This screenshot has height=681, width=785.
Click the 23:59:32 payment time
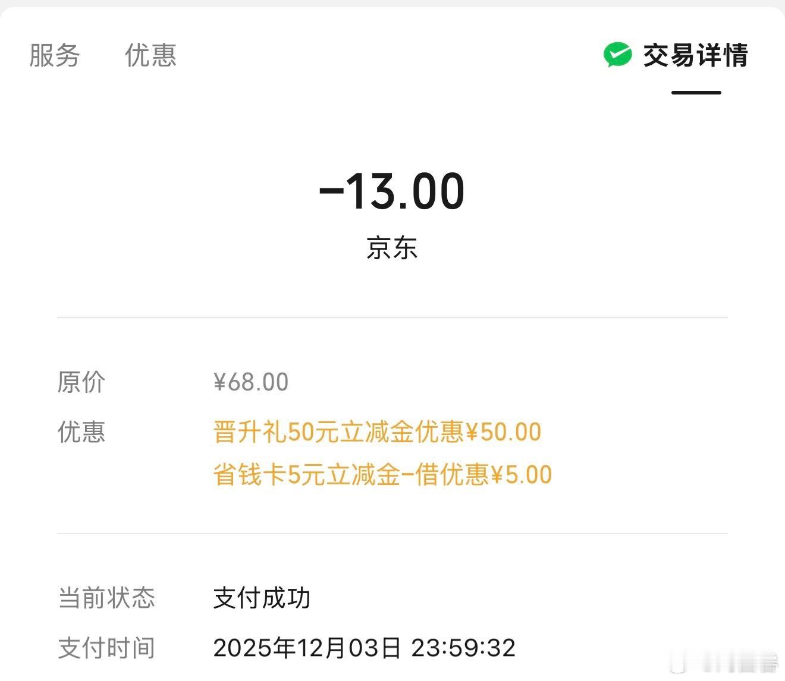point(463,648)
